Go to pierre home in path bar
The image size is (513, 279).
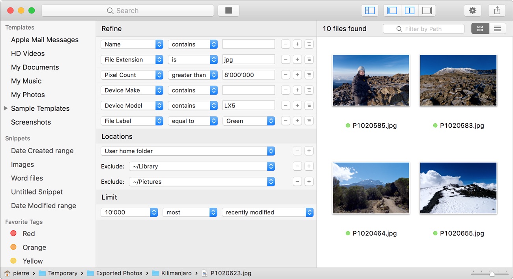[17, 273]
